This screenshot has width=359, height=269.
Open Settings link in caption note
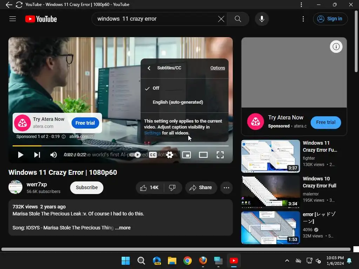[152, 133]
